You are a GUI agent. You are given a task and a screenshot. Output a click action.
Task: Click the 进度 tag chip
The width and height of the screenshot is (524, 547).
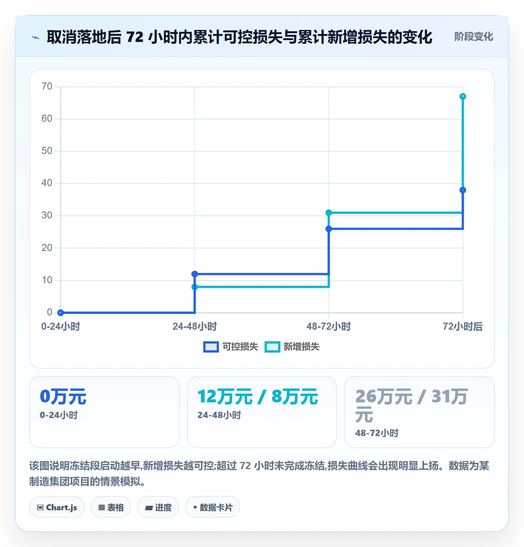tap(158, 507)
